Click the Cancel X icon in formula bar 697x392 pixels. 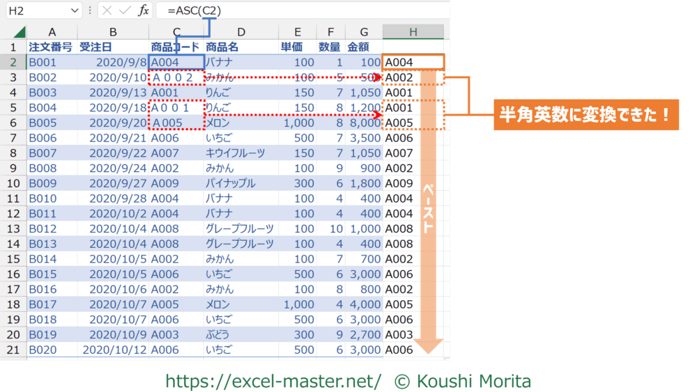tap(107, 10)
